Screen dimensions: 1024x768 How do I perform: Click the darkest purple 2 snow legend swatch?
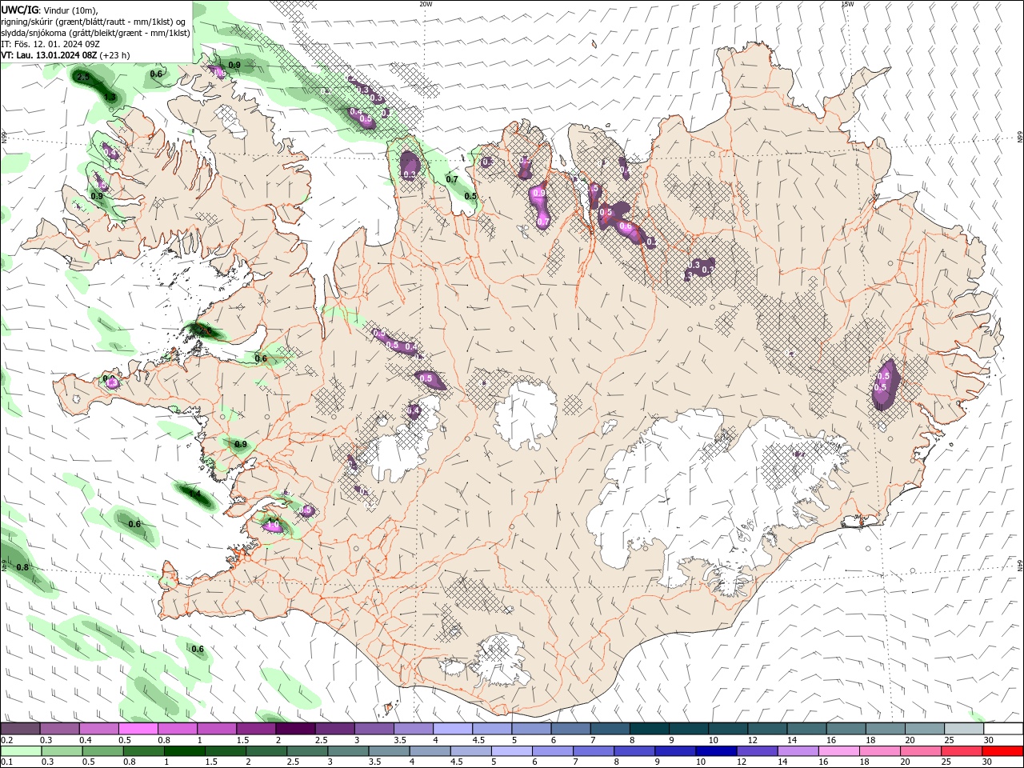[x=294, y=729]
